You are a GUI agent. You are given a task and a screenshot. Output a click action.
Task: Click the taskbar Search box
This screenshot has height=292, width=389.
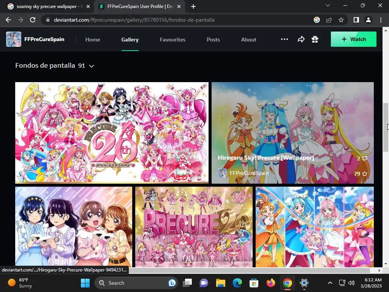pos(136,283)
